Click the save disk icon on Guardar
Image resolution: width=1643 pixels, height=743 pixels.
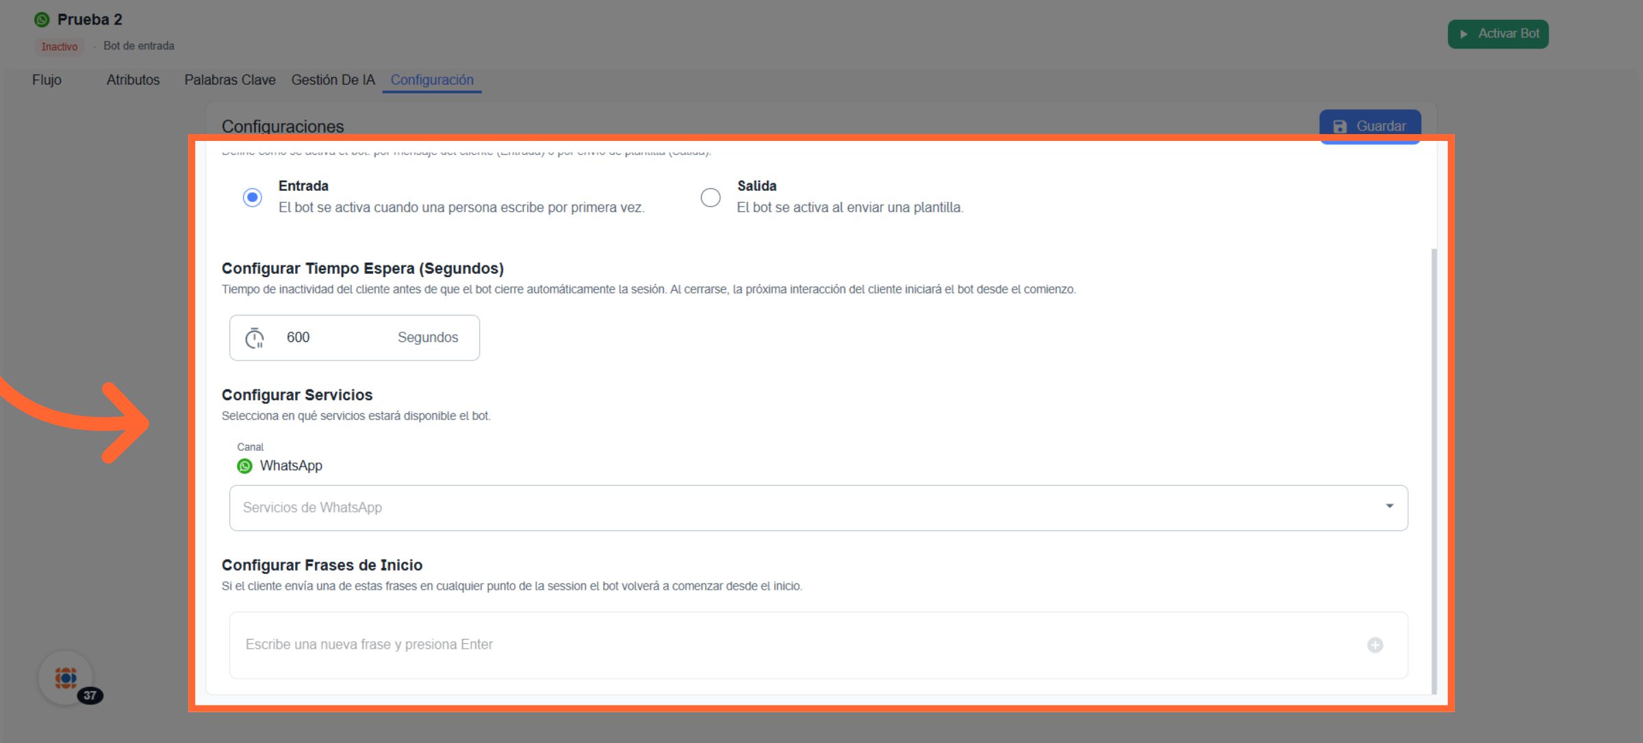coord(1340,127)
